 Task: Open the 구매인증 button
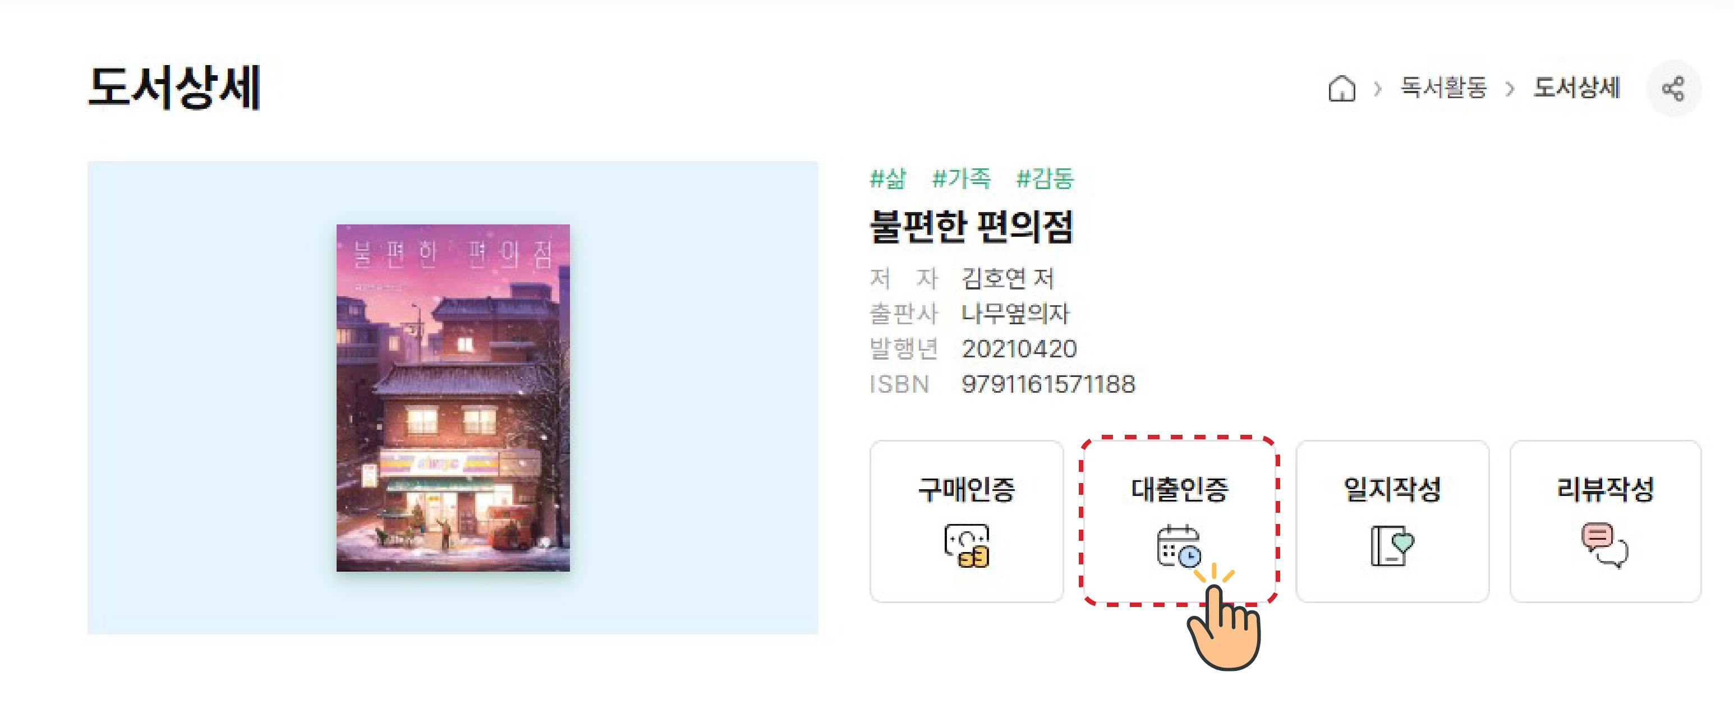[x=967, y=521]
